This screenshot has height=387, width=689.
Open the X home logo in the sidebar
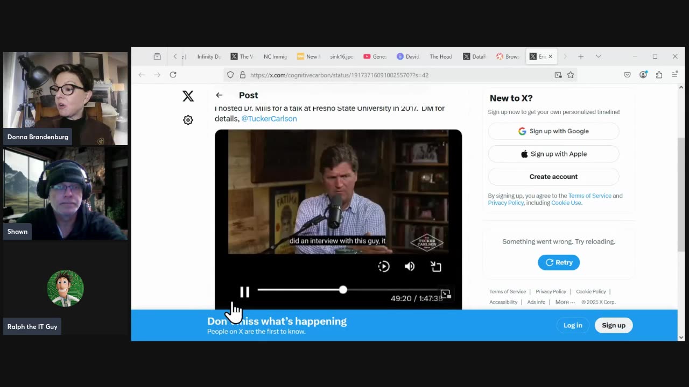click(x=188, y=96)
